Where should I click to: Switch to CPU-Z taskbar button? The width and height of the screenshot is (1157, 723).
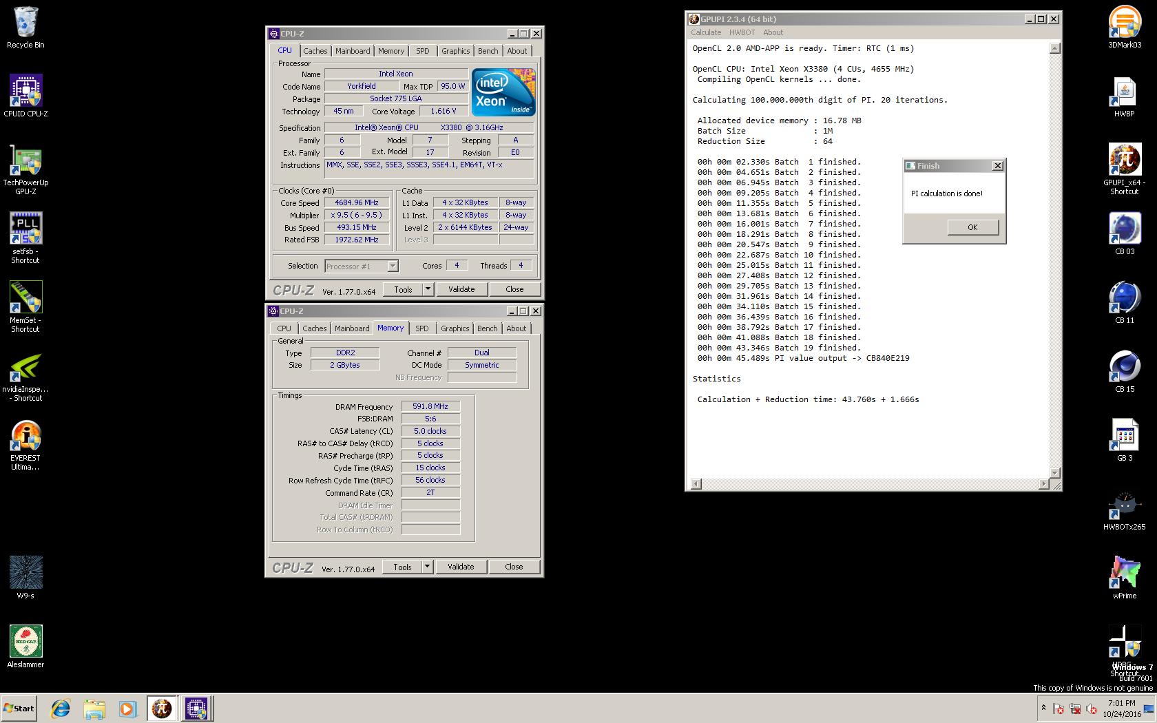[196, 709]
